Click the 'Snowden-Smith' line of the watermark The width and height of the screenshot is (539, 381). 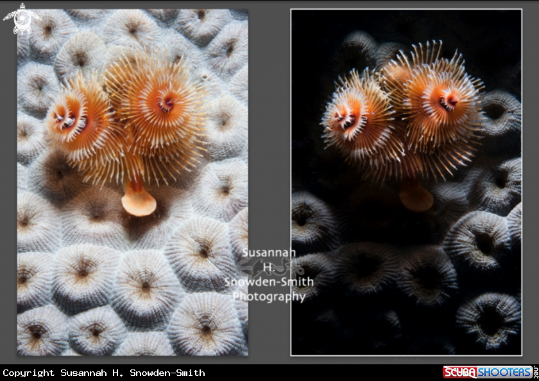coord(269,282)
